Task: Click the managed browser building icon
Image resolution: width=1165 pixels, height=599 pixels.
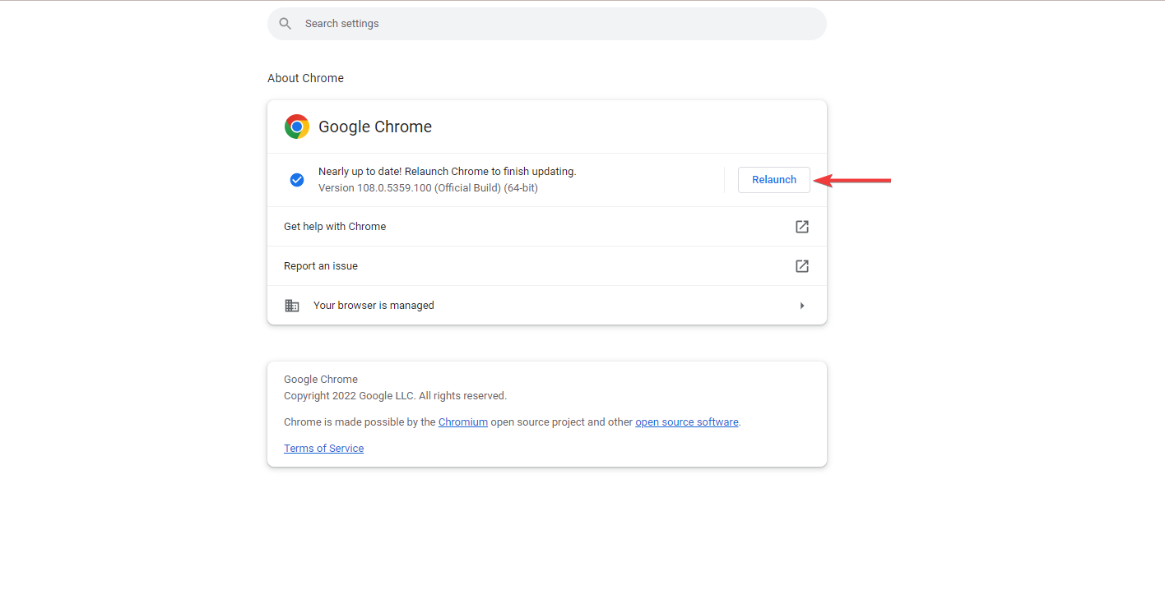Action: coord(292,306)
